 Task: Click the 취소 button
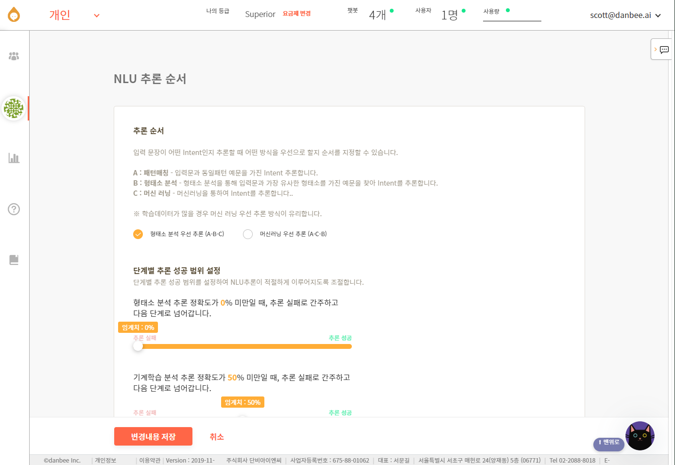coord(217,437)
